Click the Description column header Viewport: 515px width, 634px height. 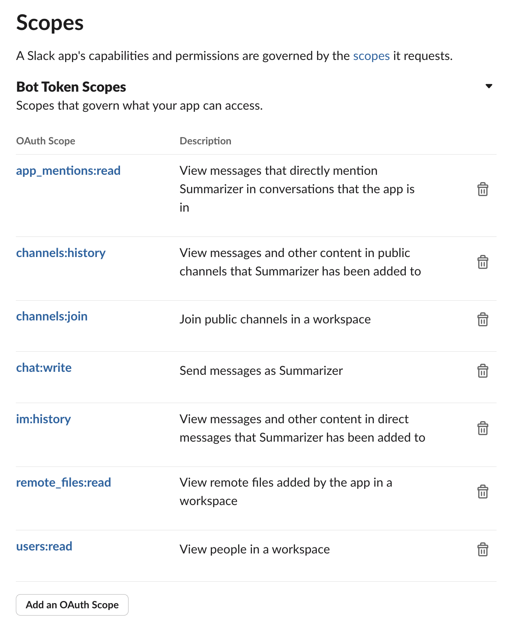pyautogui.click(x=205, y=141)
